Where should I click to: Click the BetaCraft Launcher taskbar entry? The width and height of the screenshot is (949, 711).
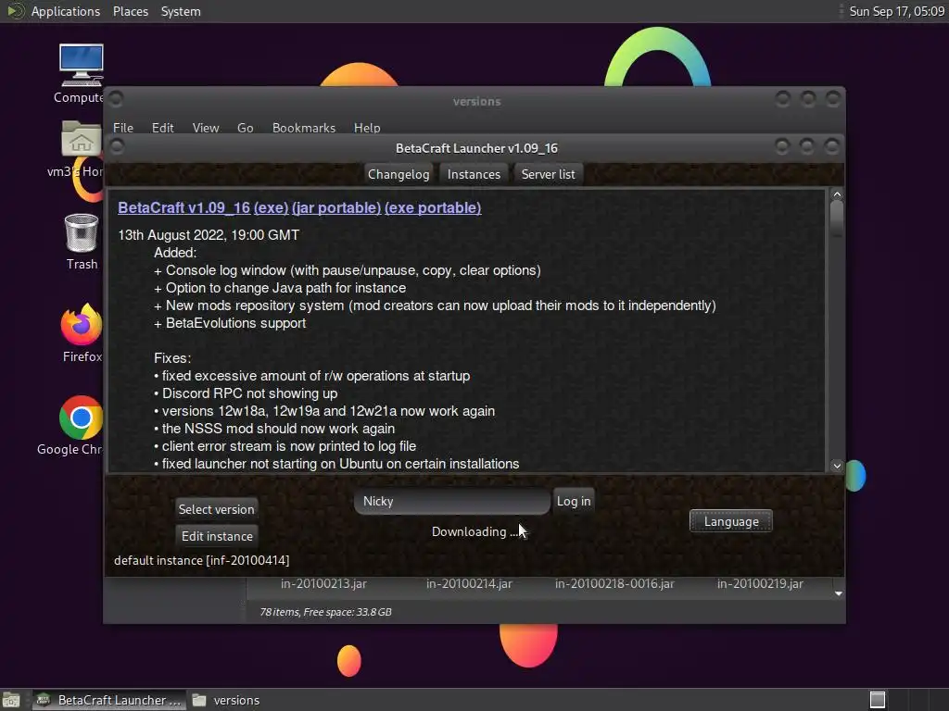coord(109,700)
